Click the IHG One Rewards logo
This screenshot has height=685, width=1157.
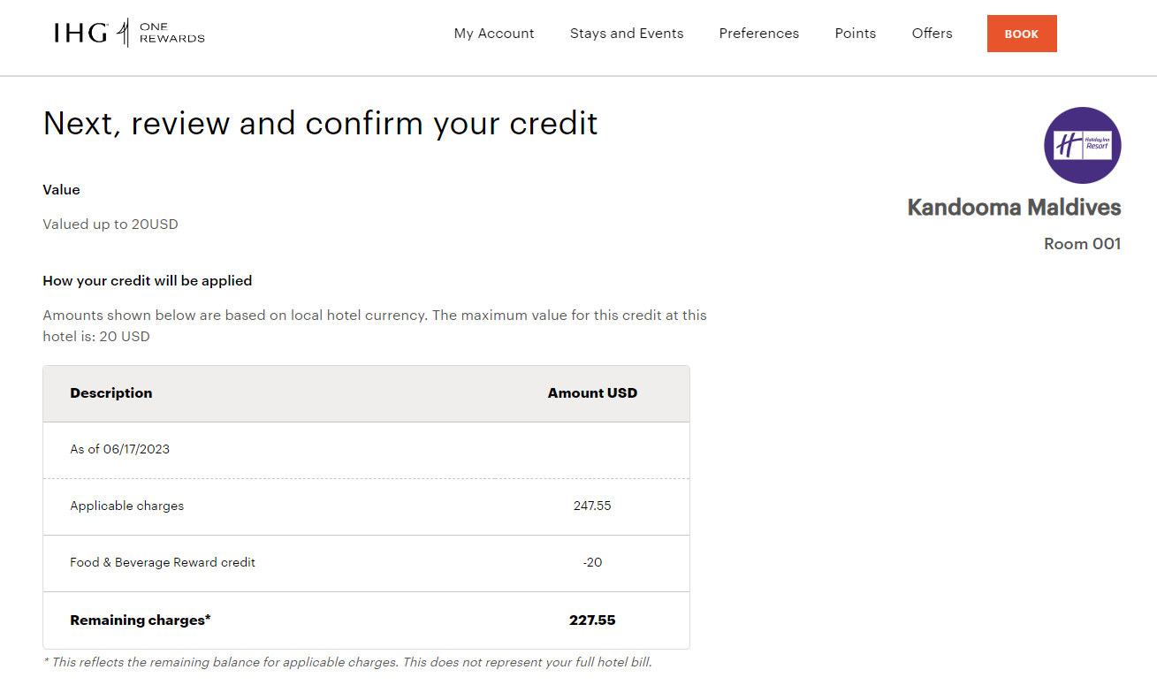pos(129,33)
